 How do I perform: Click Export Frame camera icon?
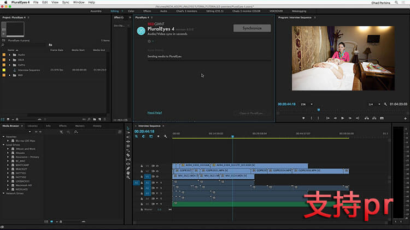(382, 118)
